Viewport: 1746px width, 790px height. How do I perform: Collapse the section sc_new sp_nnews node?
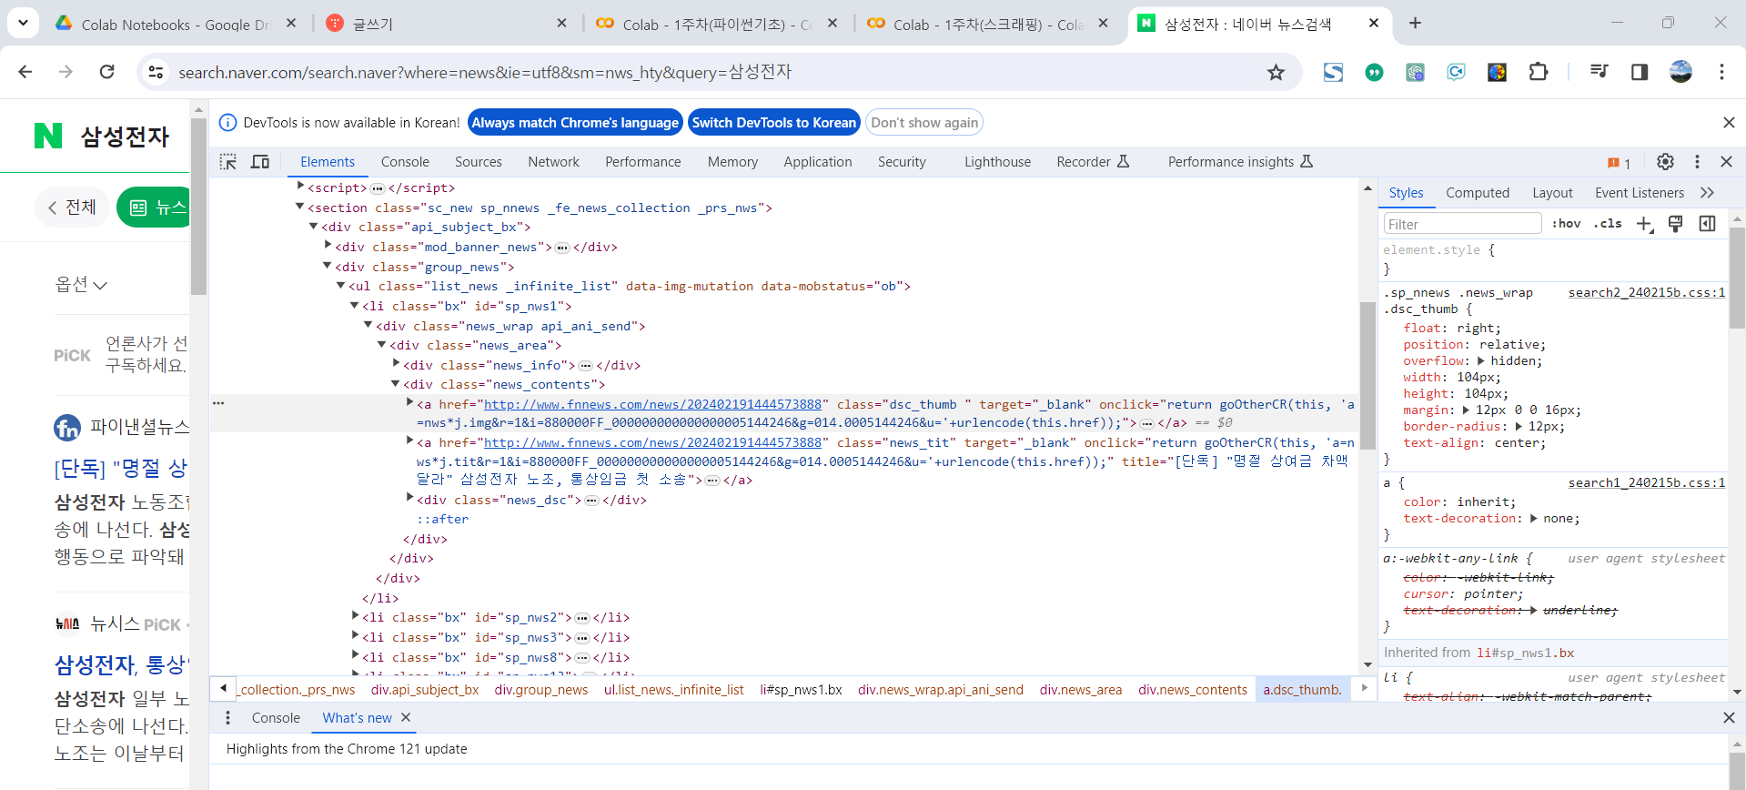[299, 208]
